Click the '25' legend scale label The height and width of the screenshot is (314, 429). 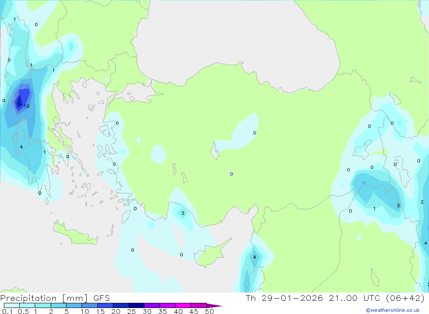(x=131, y=311)
